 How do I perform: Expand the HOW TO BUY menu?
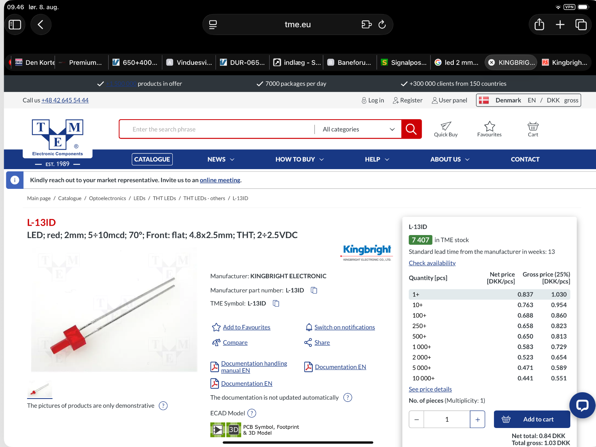coord(300,159)
